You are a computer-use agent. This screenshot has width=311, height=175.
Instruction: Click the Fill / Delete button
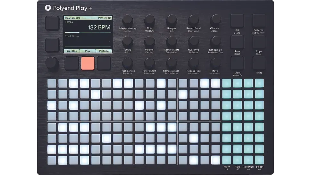click(237, 21)
